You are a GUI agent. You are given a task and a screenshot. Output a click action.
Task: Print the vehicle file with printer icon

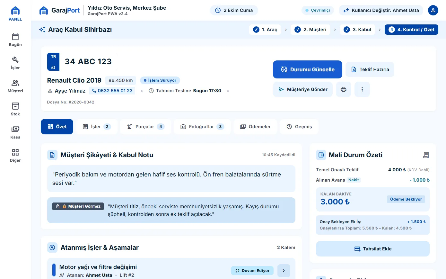[344, 89]
